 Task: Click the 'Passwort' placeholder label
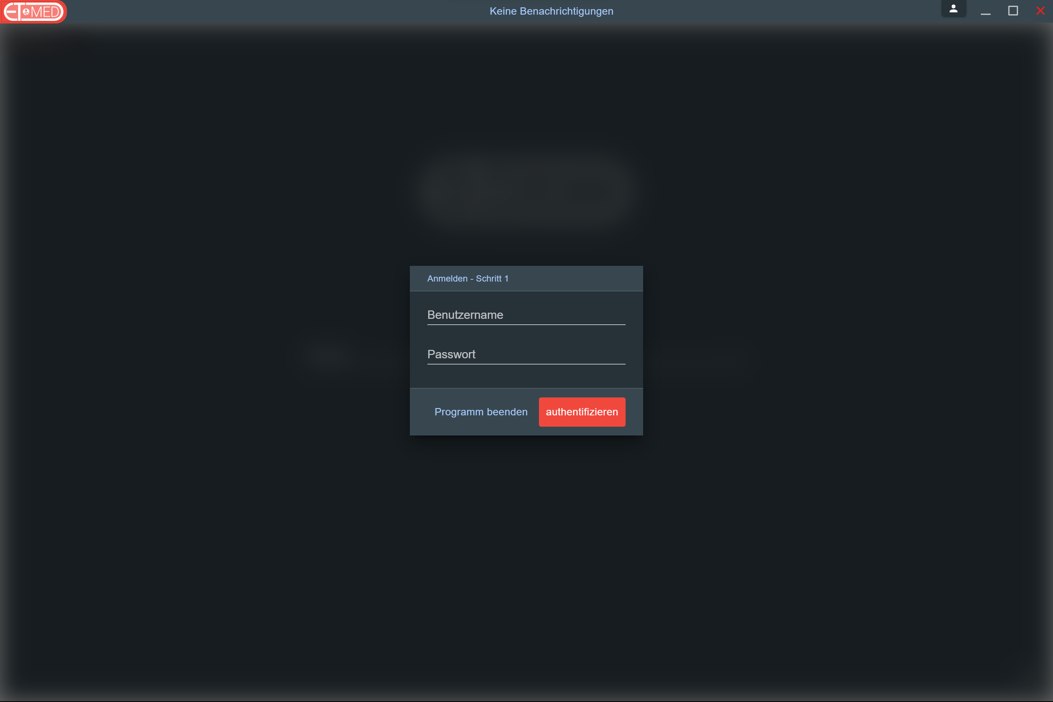click(x=451, y=355)
